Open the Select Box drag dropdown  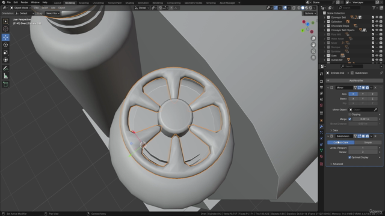click(x=53, y=13)
